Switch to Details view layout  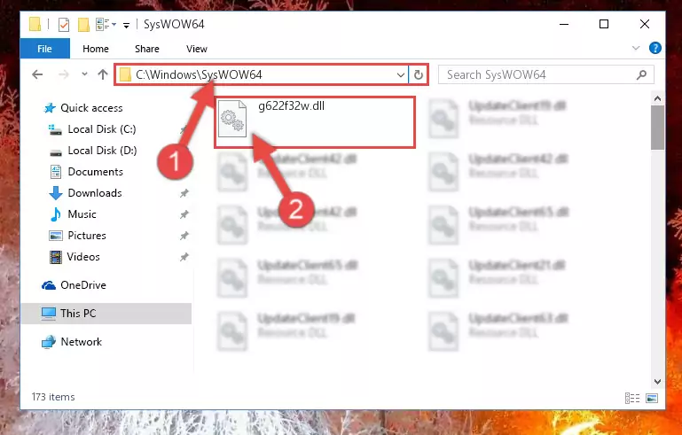click(x=632, y=398)
